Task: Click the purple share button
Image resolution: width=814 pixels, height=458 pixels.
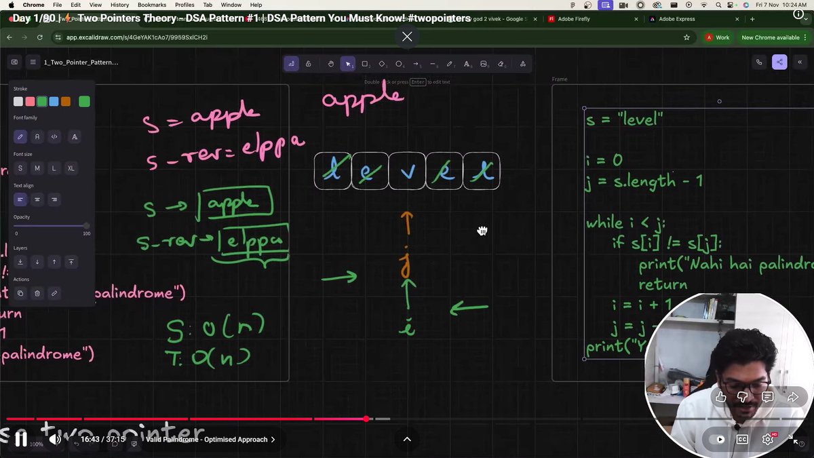Action: point(779,62)
